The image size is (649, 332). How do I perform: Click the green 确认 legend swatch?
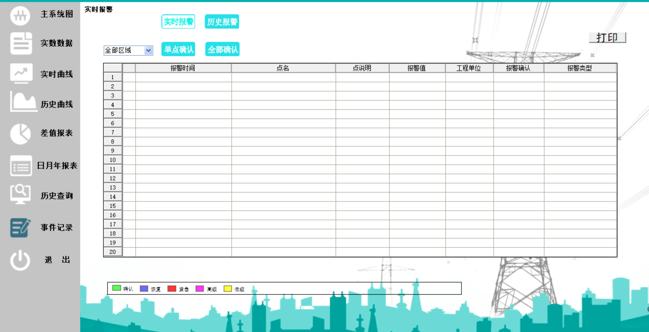point(116,288)
